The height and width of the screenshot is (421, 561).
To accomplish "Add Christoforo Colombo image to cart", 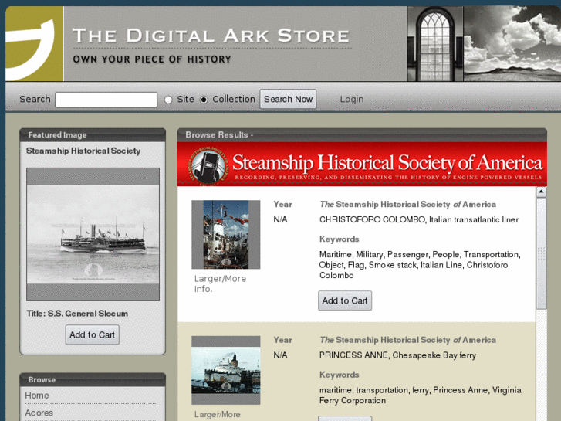I will click(x=345, y=300).
